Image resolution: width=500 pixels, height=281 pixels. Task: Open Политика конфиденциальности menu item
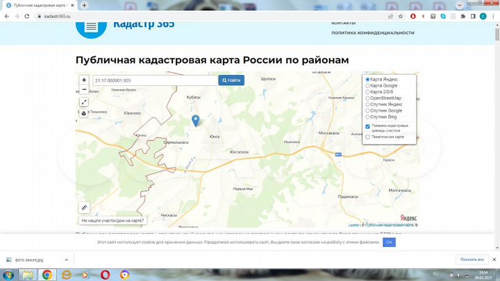point(372,33)
